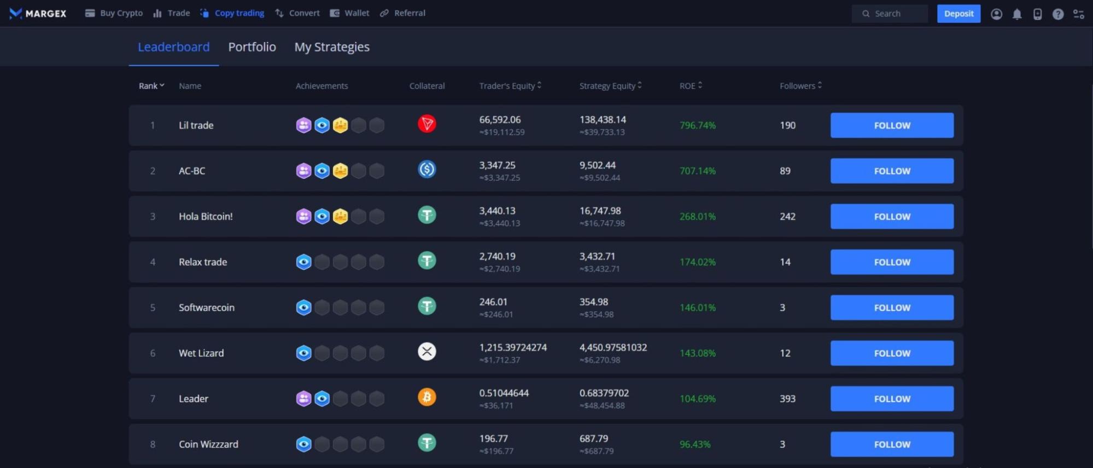This screenshot has height=468, width=1093.
Task: Click Relax trade's blue eye achievement badge
Action: pos(303,262)
